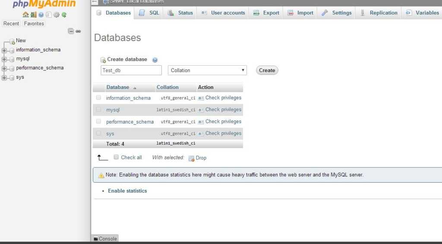Click the blue documentation help icon in sidebar
This screenshot has height=244, width=442.
(41, 15)
